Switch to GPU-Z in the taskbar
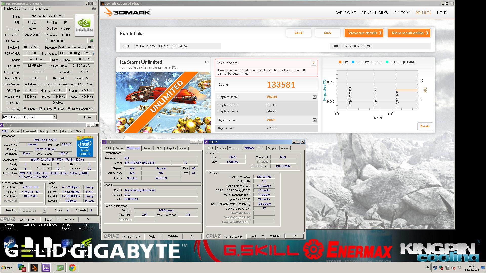This screenshot has height=273, width=486. (60, 267)
